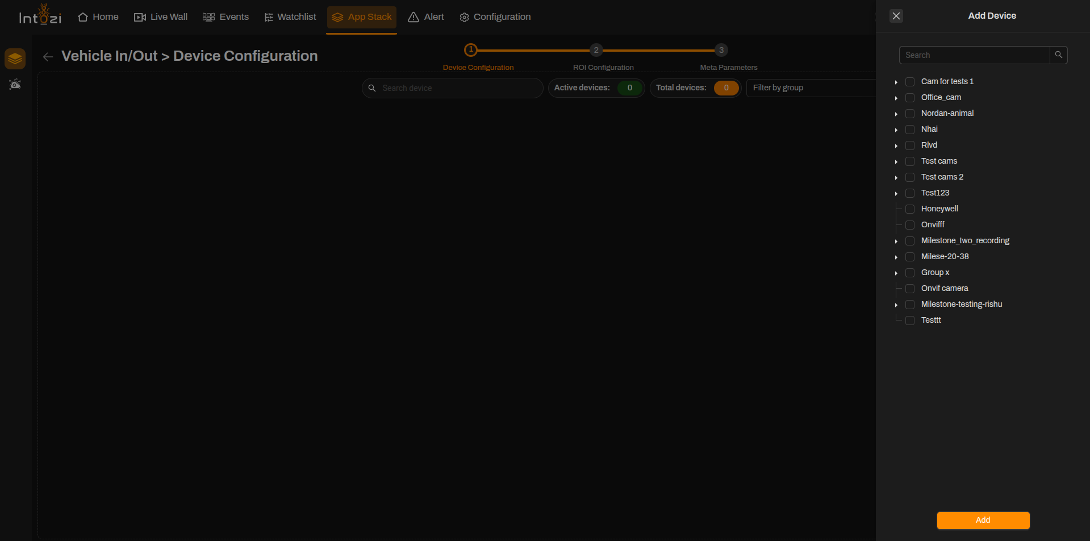
Task: Check the Rlvd checkbox
Action: tap(910, 145)
